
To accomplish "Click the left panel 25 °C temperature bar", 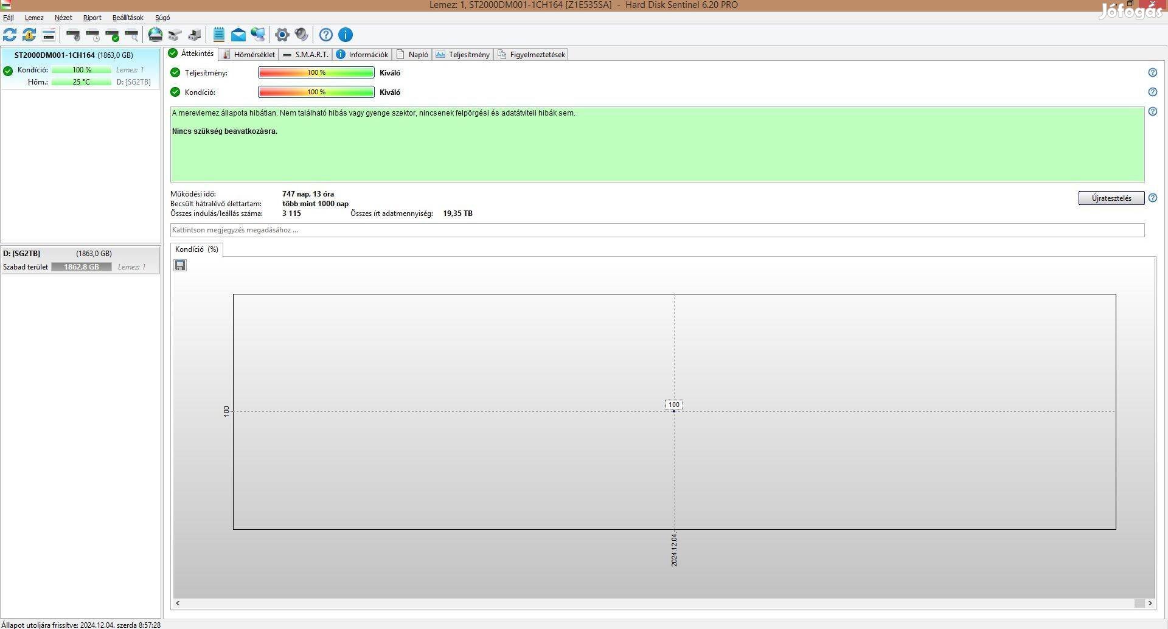I will click(82, 82).
